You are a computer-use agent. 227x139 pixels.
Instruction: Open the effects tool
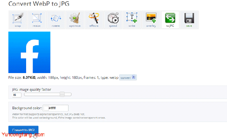point(94,20)
